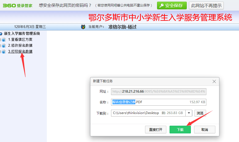The image size is (239, 142).
Task: Click the 取消 cancel button
Action: (x=204, y=130)
